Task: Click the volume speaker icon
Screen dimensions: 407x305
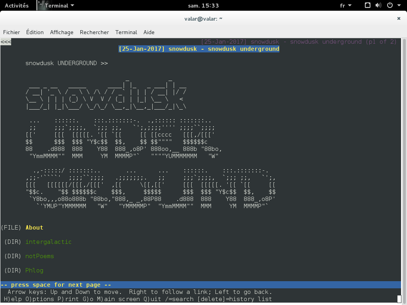Action: (x=378, y=5)
